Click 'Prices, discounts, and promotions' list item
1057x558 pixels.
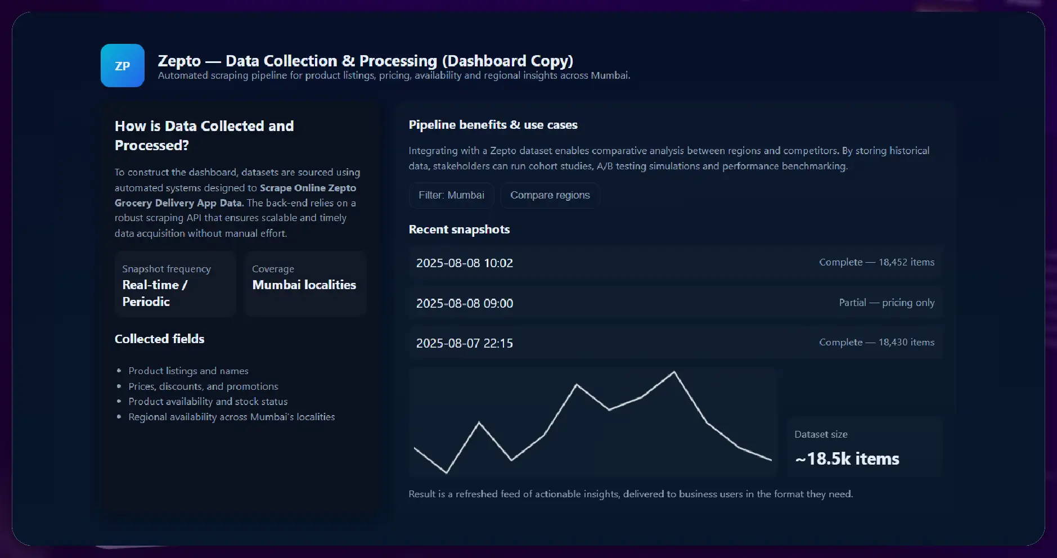pyautogui.click(x=203, y=386)
